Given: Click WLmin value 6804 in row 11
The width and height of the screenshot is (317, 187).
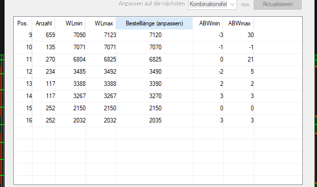Looking at the screenshot, I should coord(71,59).
